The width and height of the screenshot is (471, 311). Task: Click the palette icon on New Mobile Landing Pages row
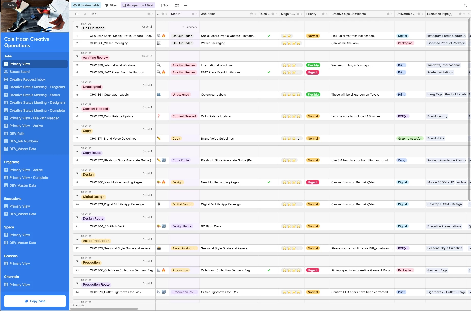[x=159, y=182]
